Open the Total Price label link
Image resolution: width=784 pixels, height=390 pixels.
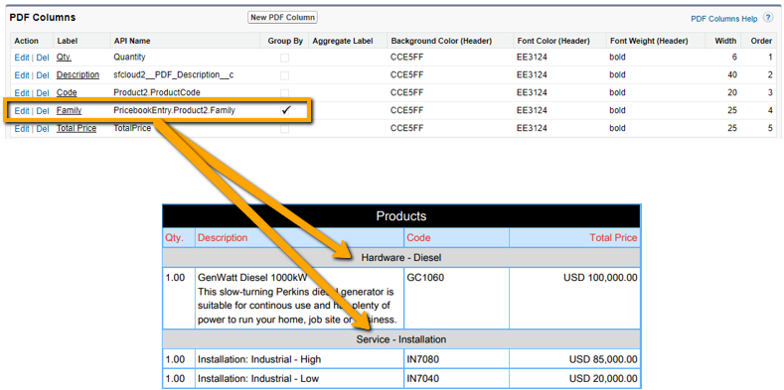pyautogui.click(x=76, y=128)
